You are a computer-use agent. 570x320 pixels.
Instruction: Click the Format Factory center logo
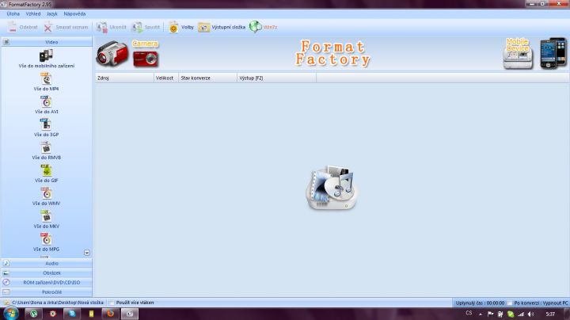click(332, 188)
